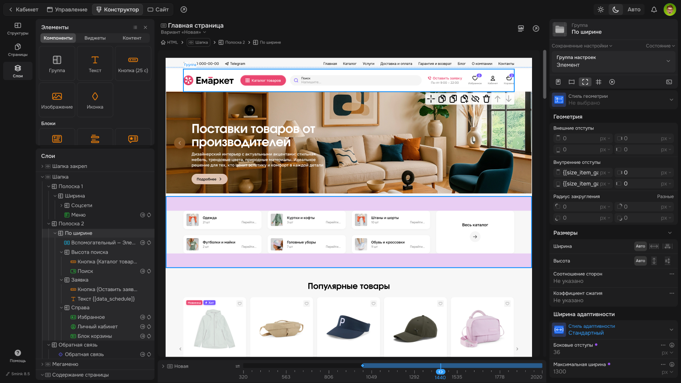Open the Стиль адаптивности dropdown

pos(613,330)
